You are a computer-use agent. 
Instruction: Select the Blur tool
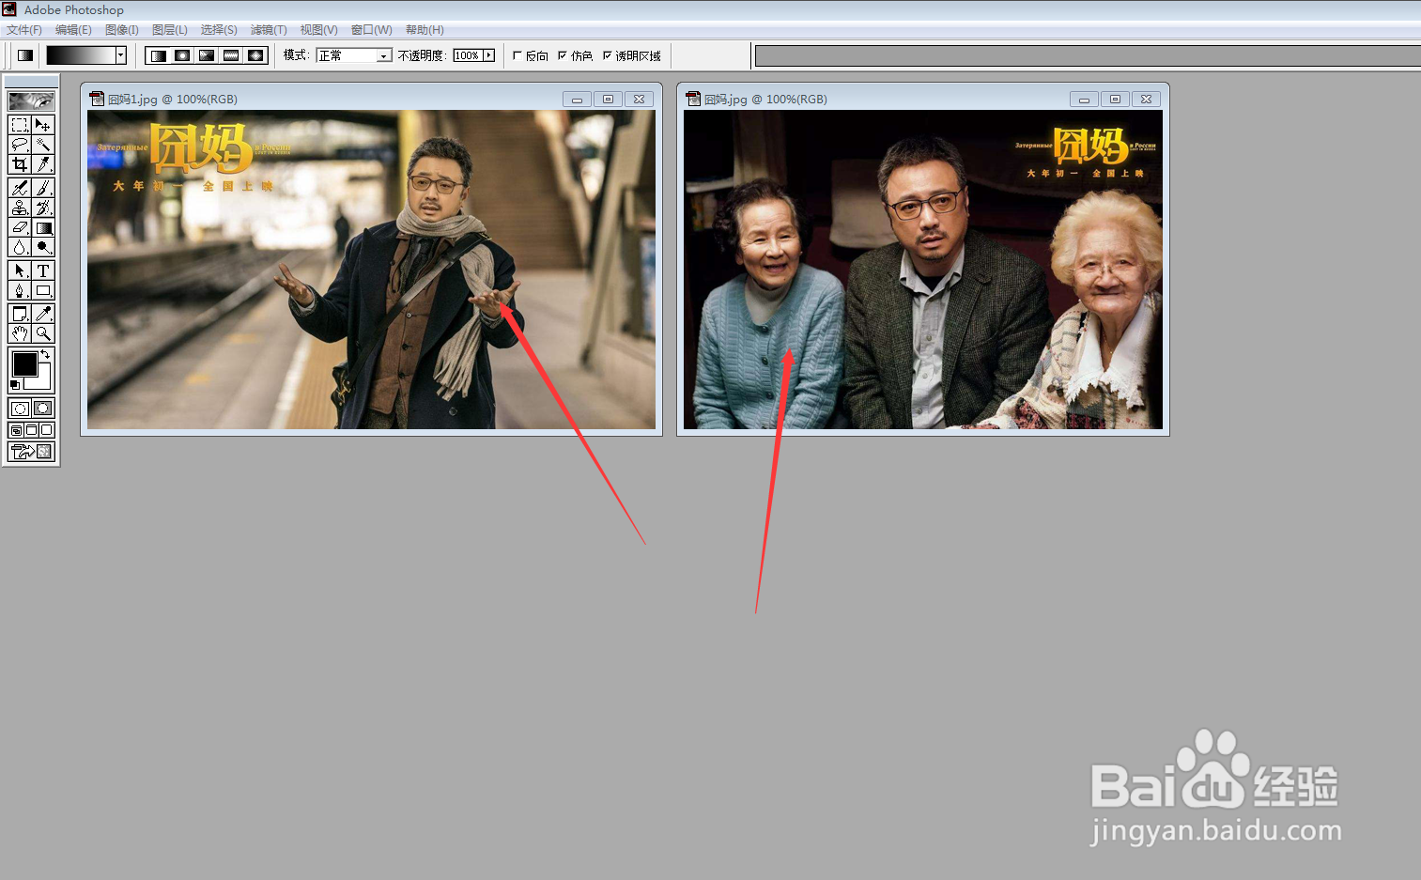[x=20, y=247]
